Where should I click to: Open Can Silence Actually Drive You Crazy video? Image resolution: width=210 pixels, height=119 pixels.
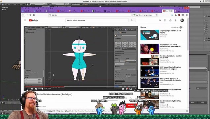point(170,102)
